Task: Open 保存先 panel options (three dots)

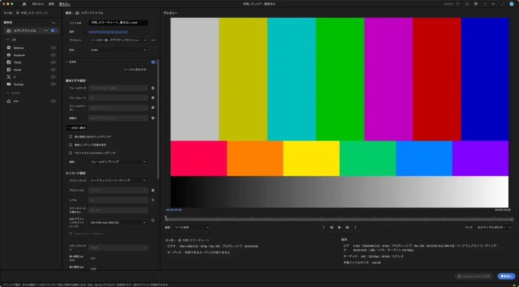Action: pos(54,23)
